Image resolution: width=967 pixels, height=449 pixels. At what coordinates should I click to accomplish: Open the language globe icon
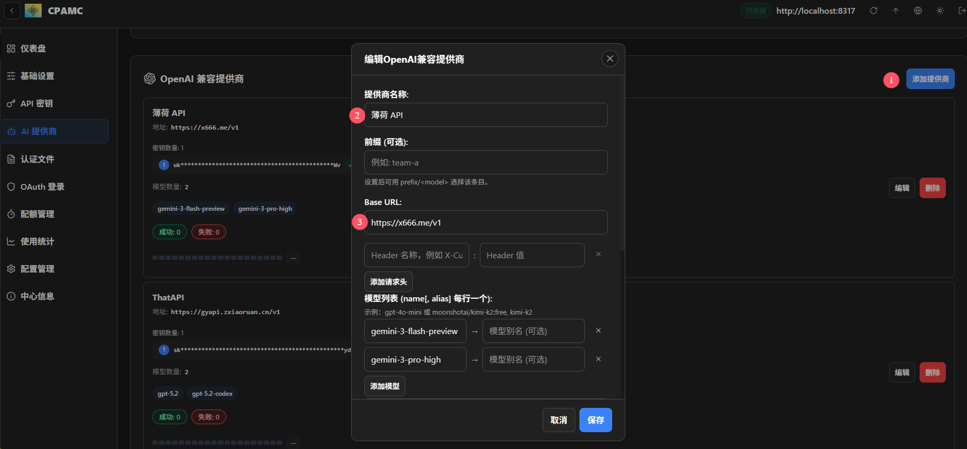[918, 11]
